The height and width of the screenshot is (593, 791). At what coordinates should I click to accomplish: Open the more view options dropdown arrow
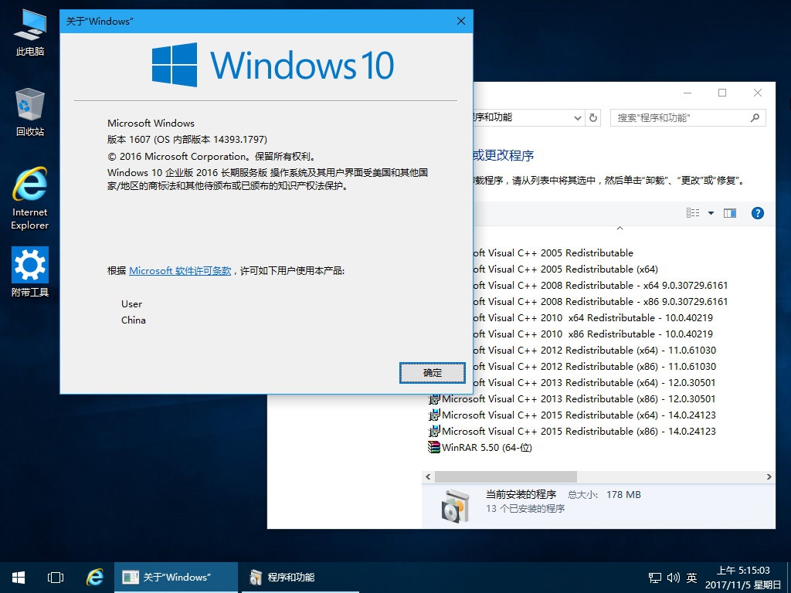tap(711, 213)
